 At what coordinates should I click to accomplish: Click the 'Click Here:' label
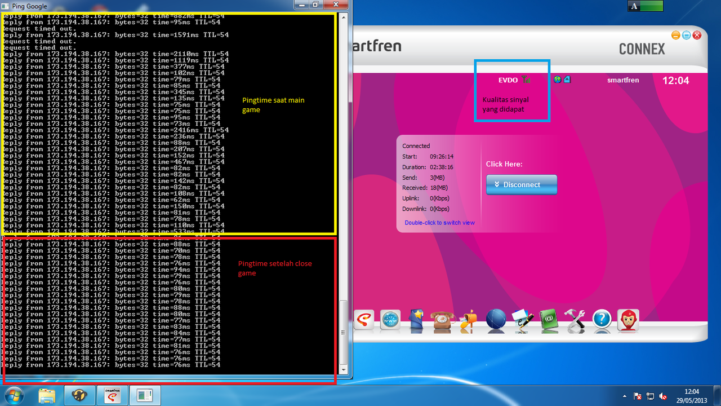click(x=504, y=164)
